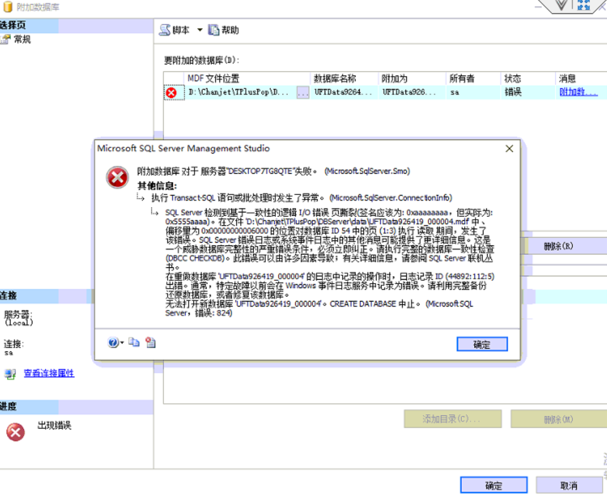This screenshot has width=607, height=496.
Task: Click the 出现错误 progress status text
Action: (x=54, y=425)
